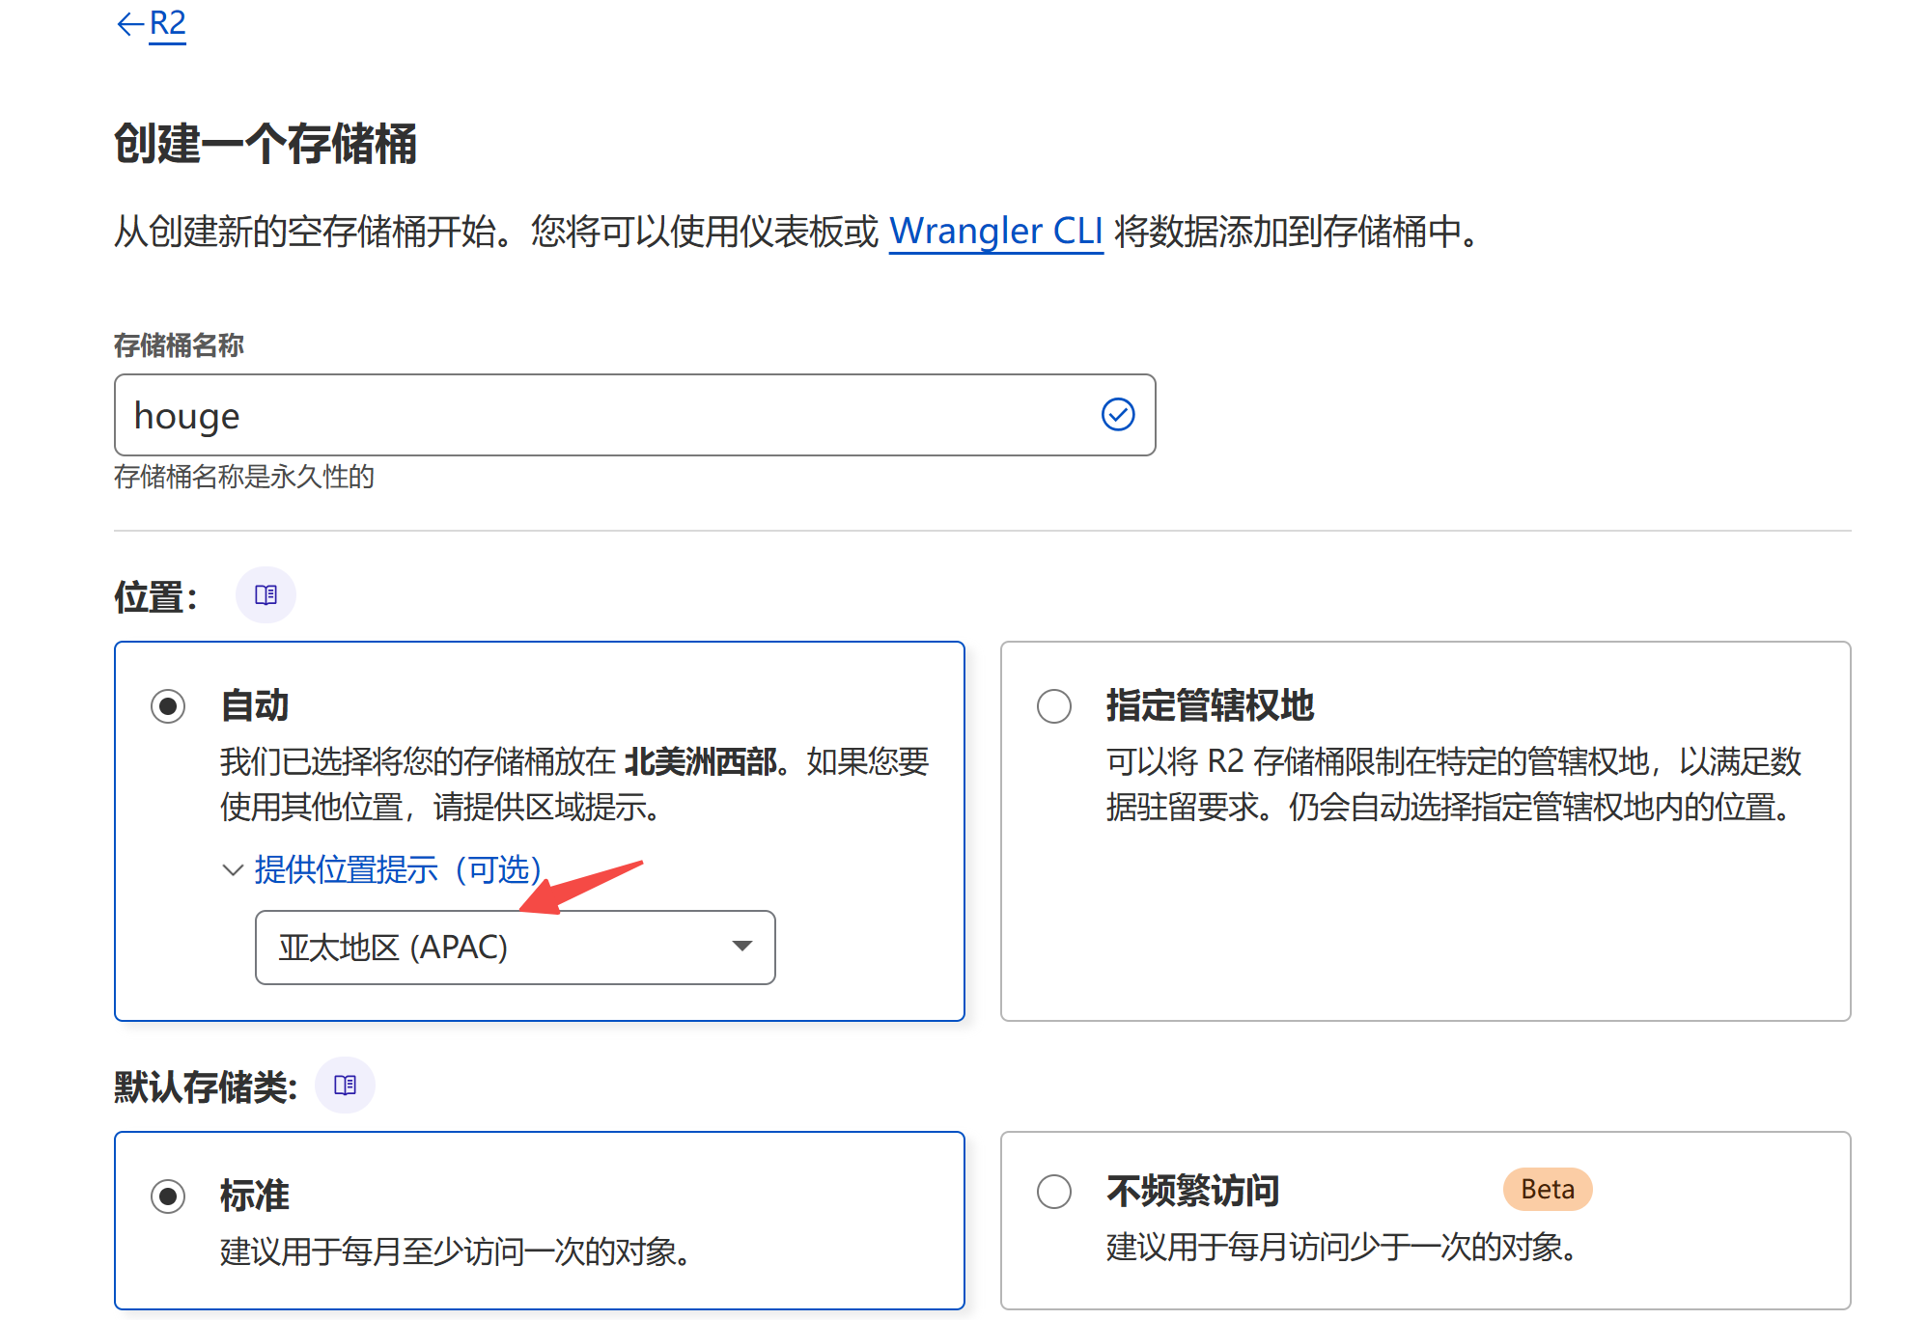
Task: Click the 创建一个存储桶 heading
Action: point(265,144)
